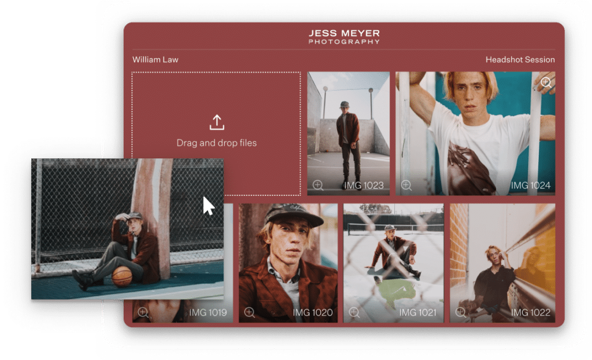
Task: Click the William Law client name
Action: (x=155, y=60)
